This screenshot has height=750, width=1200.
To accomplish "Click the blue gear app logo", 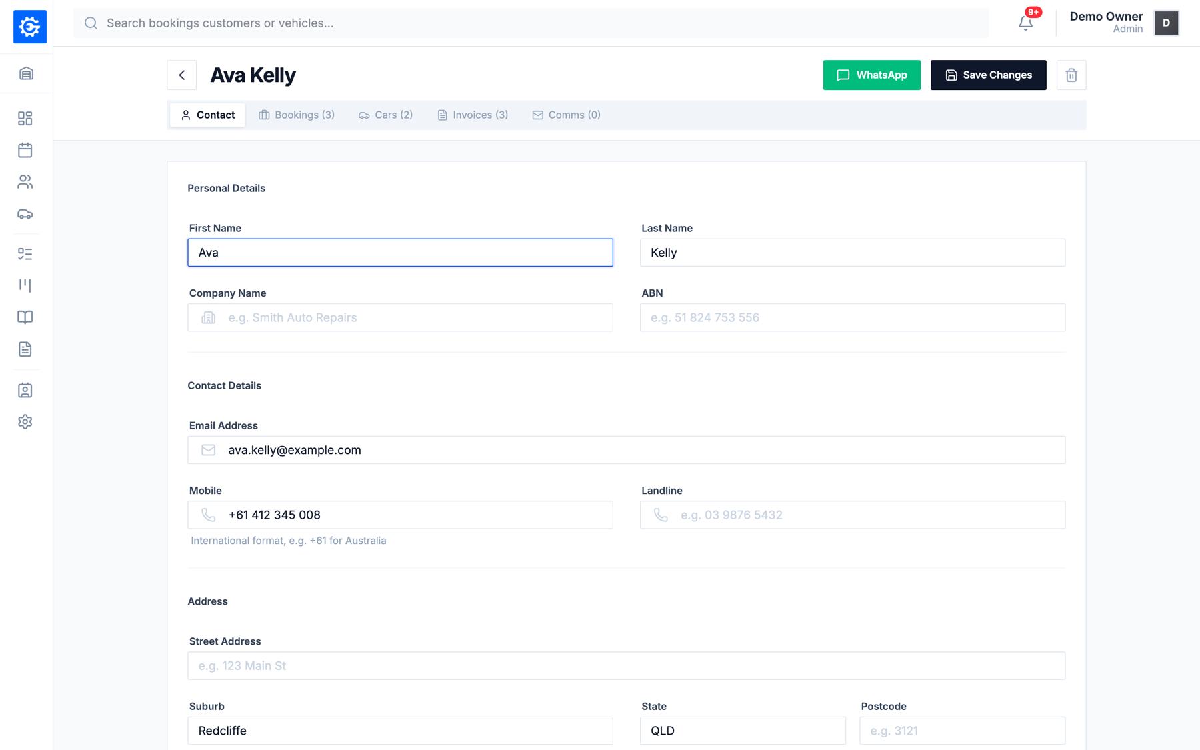I will pyautogui.click(x=30, y=27).
